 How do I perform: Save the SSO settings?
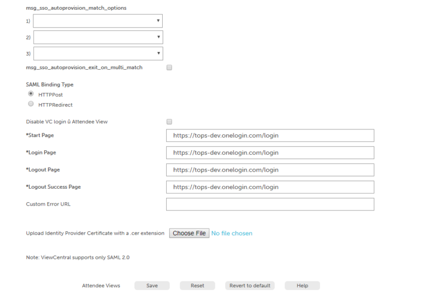coord(152,286)
